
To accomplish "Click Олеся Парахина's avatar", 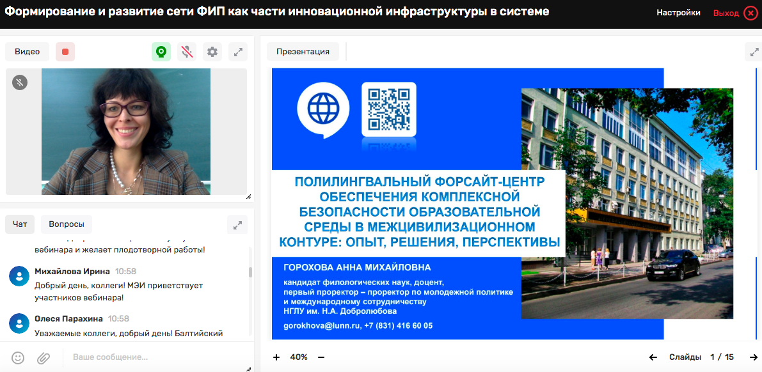I will click(x=19, y=323).
